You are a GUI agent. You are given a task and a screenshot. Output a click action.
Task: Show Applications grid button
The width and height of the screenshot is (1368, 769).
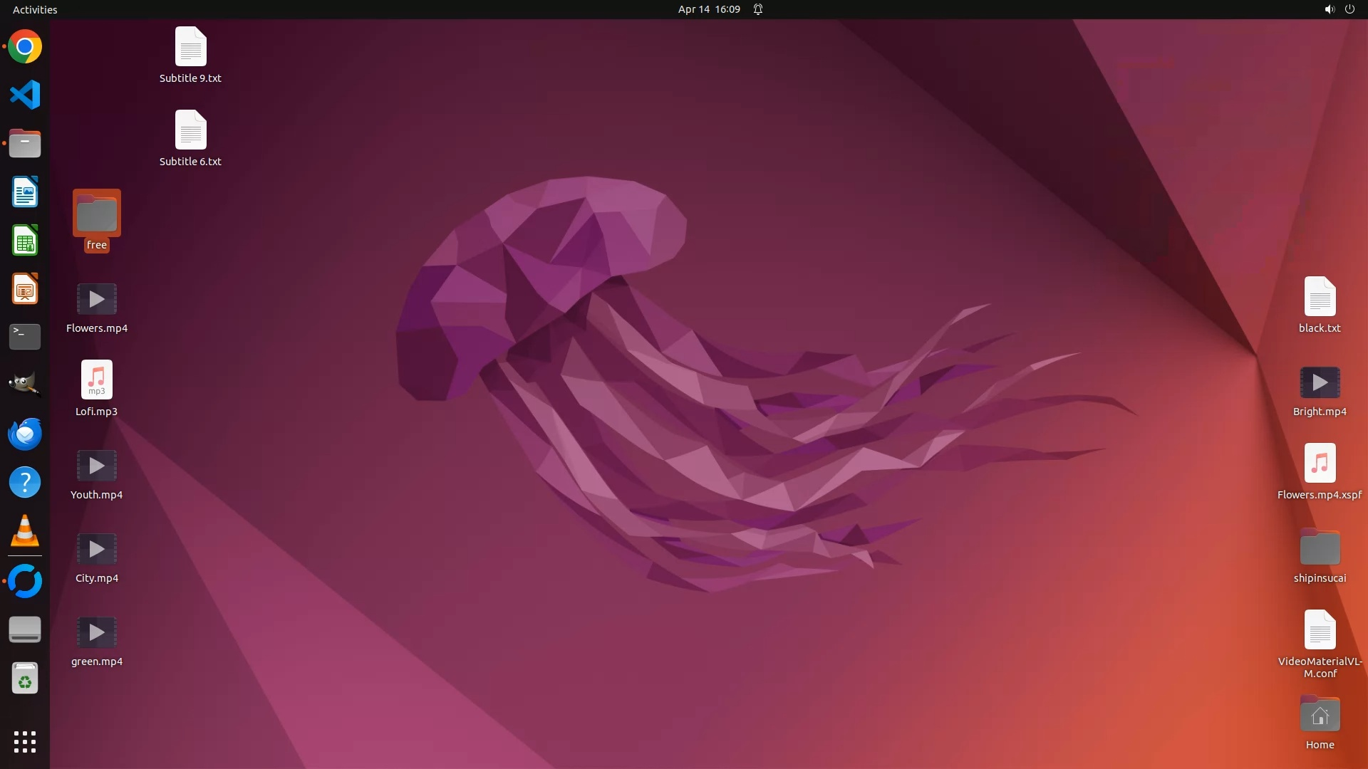pos(25,741)
